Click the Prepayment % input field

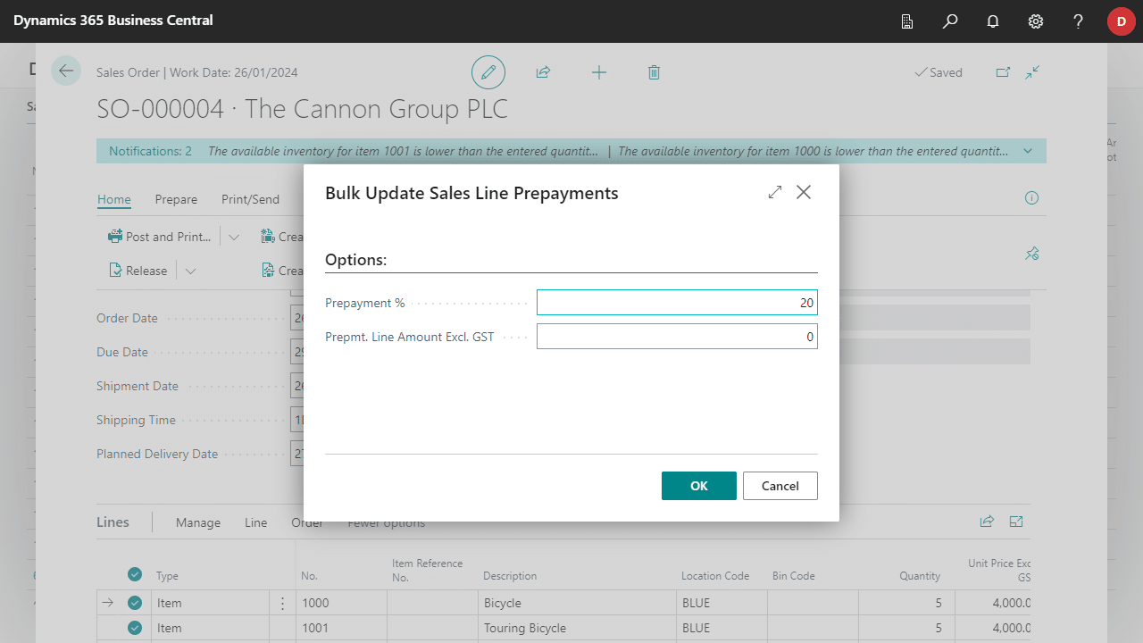677,303
